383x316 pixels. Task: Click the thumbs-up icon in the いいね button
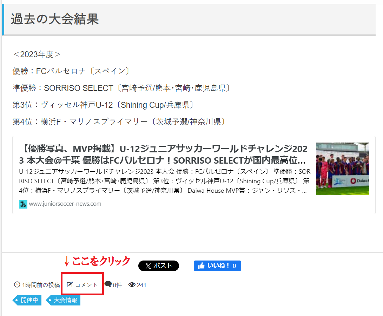click(x=201, y=266)
